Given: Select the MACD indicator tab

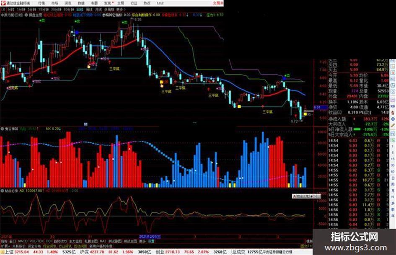Looking at the screenshot, I should (23, 241).
